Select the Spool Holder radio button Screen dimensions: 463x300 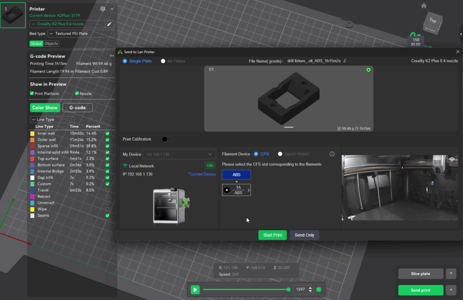point(280,154)
